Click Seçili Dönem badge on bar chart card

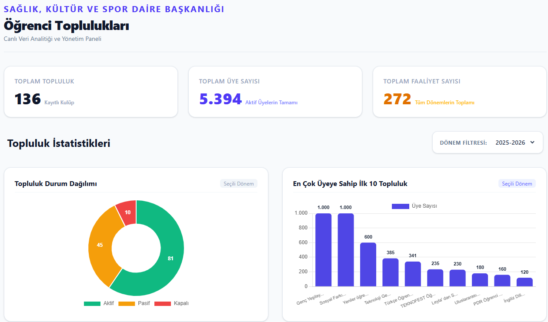click(x=517, y=184)
